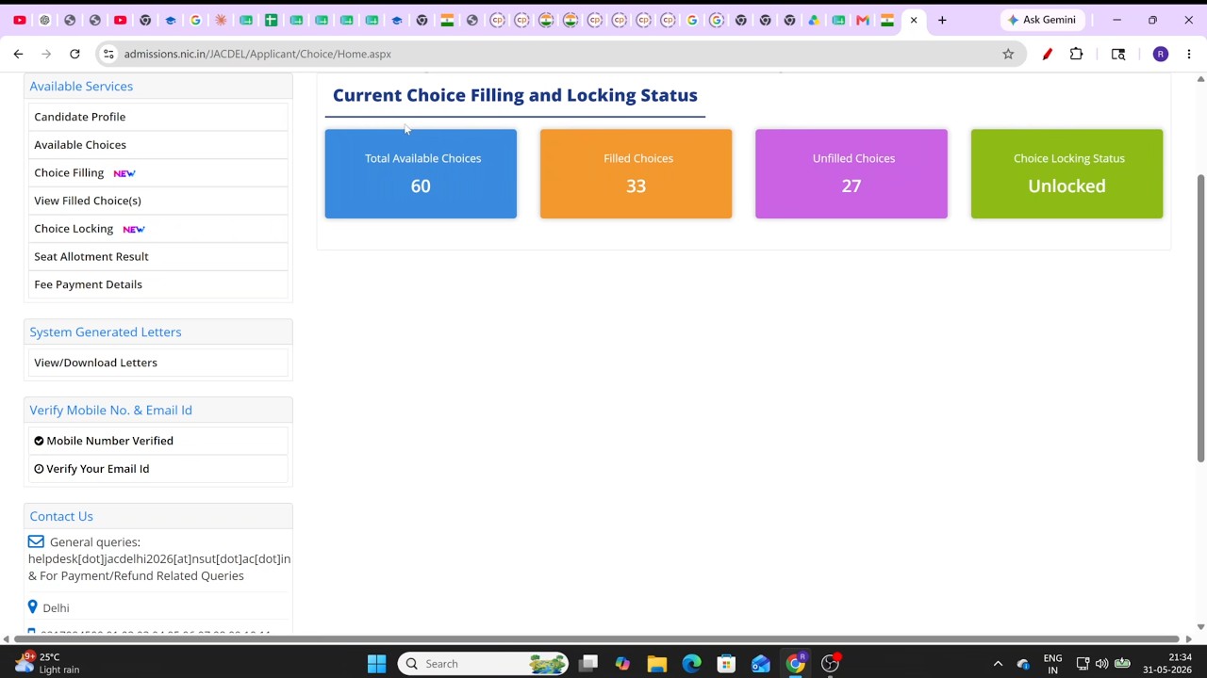Click the address bar URL

257,54
